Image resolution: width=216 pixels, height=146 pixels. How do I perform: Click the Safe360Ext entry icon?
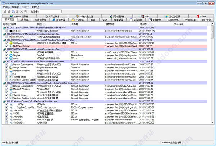click(11, 111)
